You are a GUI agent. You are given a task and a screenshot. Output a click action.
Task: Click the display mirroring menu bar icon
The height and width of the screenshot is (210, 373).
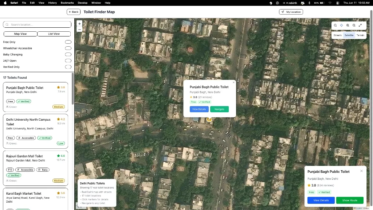(x=303, y=3)
